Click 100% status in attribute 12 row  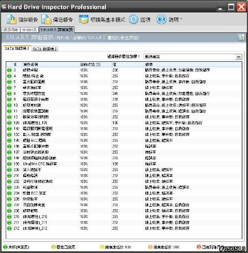coord(84,117)
